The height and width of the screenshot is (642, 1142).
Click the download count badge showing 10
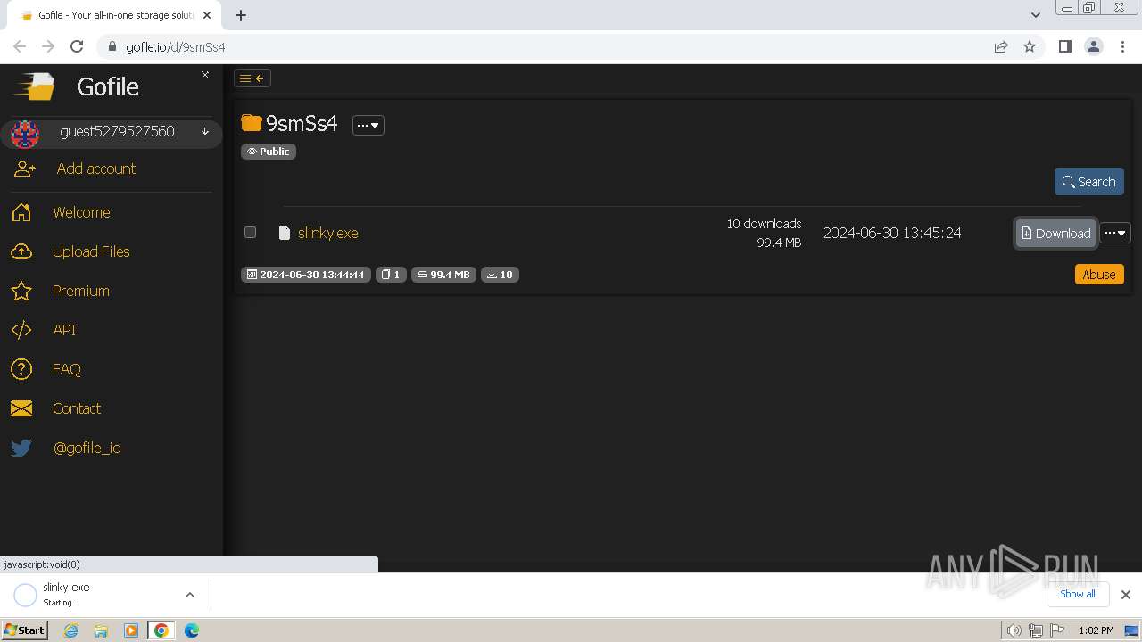[500, 275]
